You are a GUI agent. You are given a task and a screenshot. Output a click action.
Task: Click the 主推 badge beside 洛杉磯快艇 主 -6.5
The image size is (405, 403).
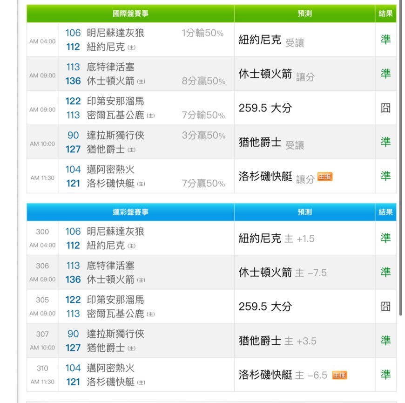click(x=339, y=375)
